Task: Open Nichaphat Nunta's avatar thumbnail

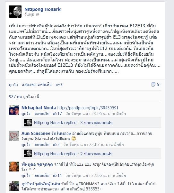Action: pos(14,110)
